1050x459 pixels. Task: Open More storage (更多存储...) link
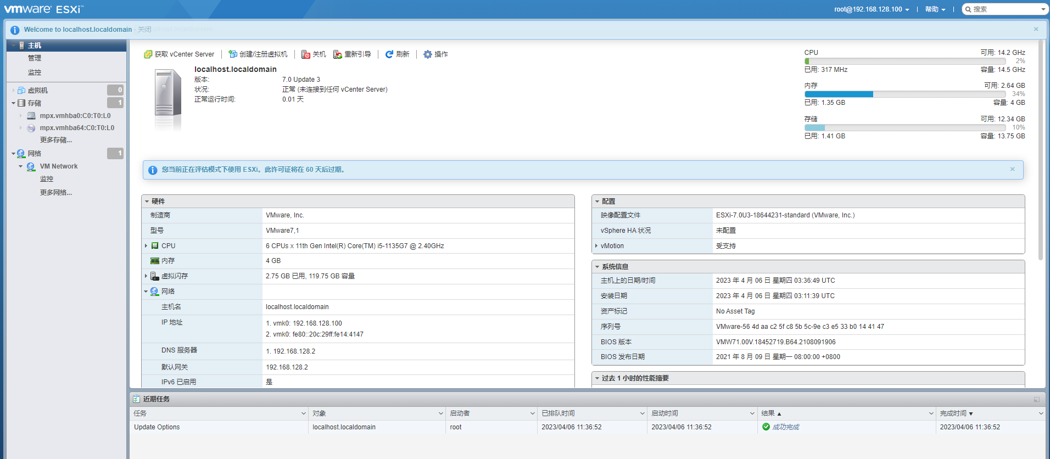pos(55,140)
